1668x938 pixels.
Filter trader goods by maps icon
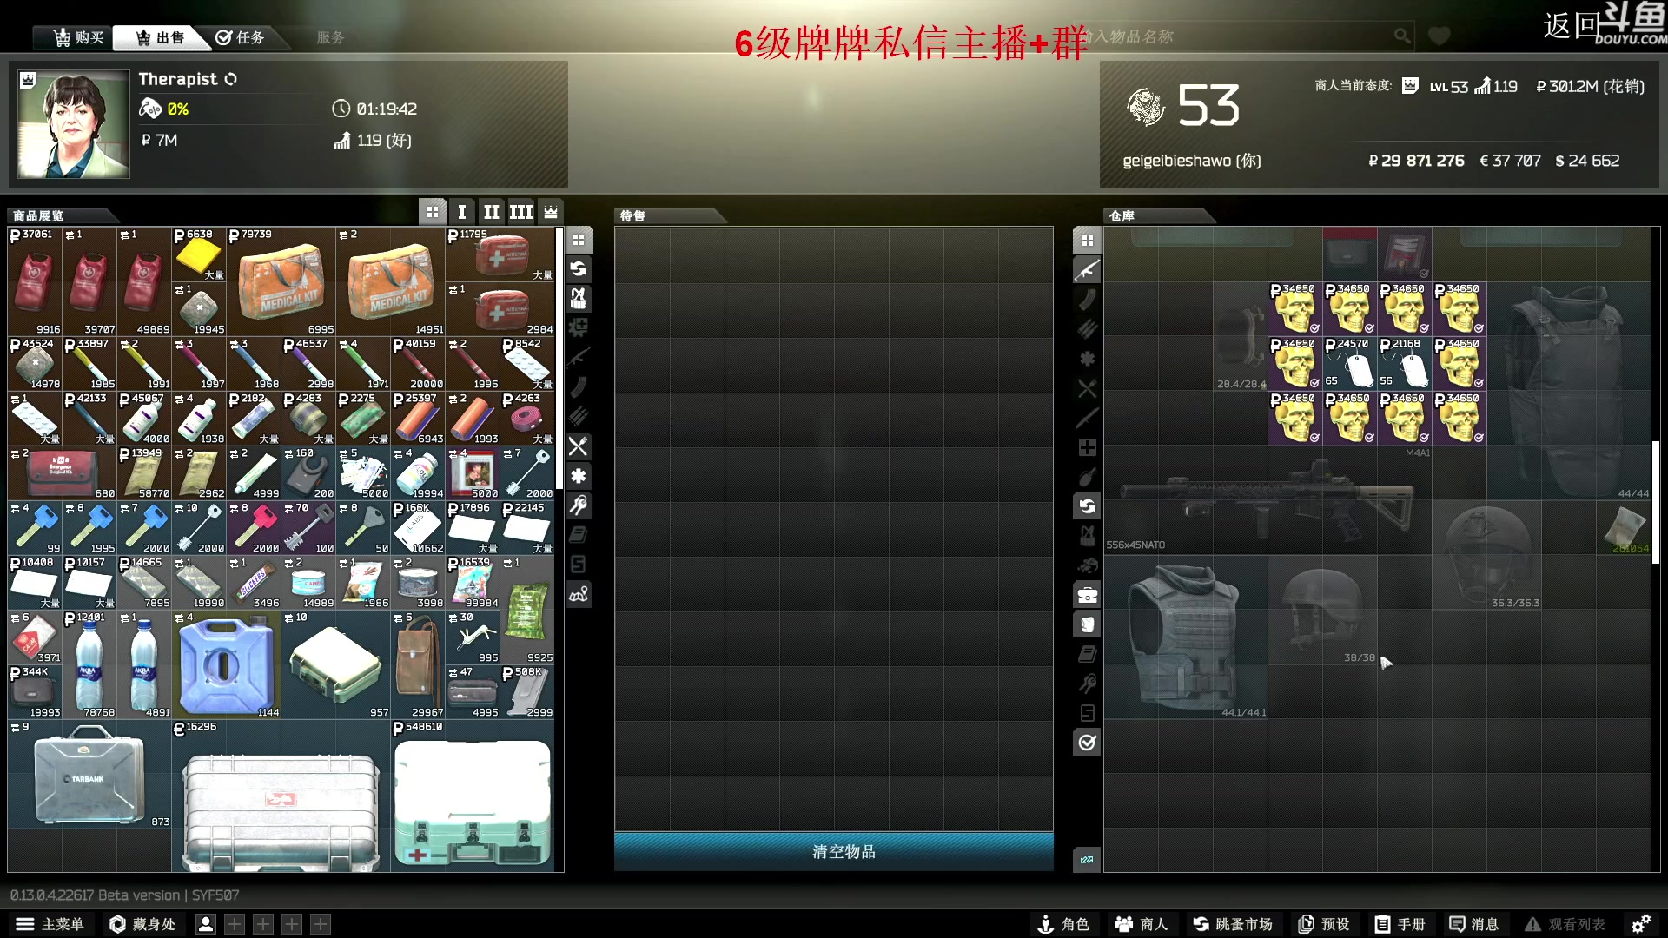pos(579,594)
